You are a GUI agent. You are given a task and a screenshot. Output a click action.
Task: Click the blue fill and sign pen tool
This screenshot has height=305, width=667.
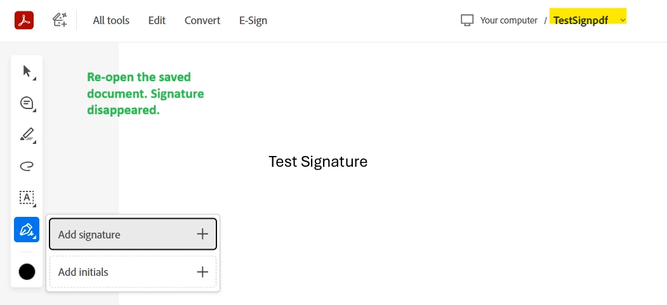[27, 230]
